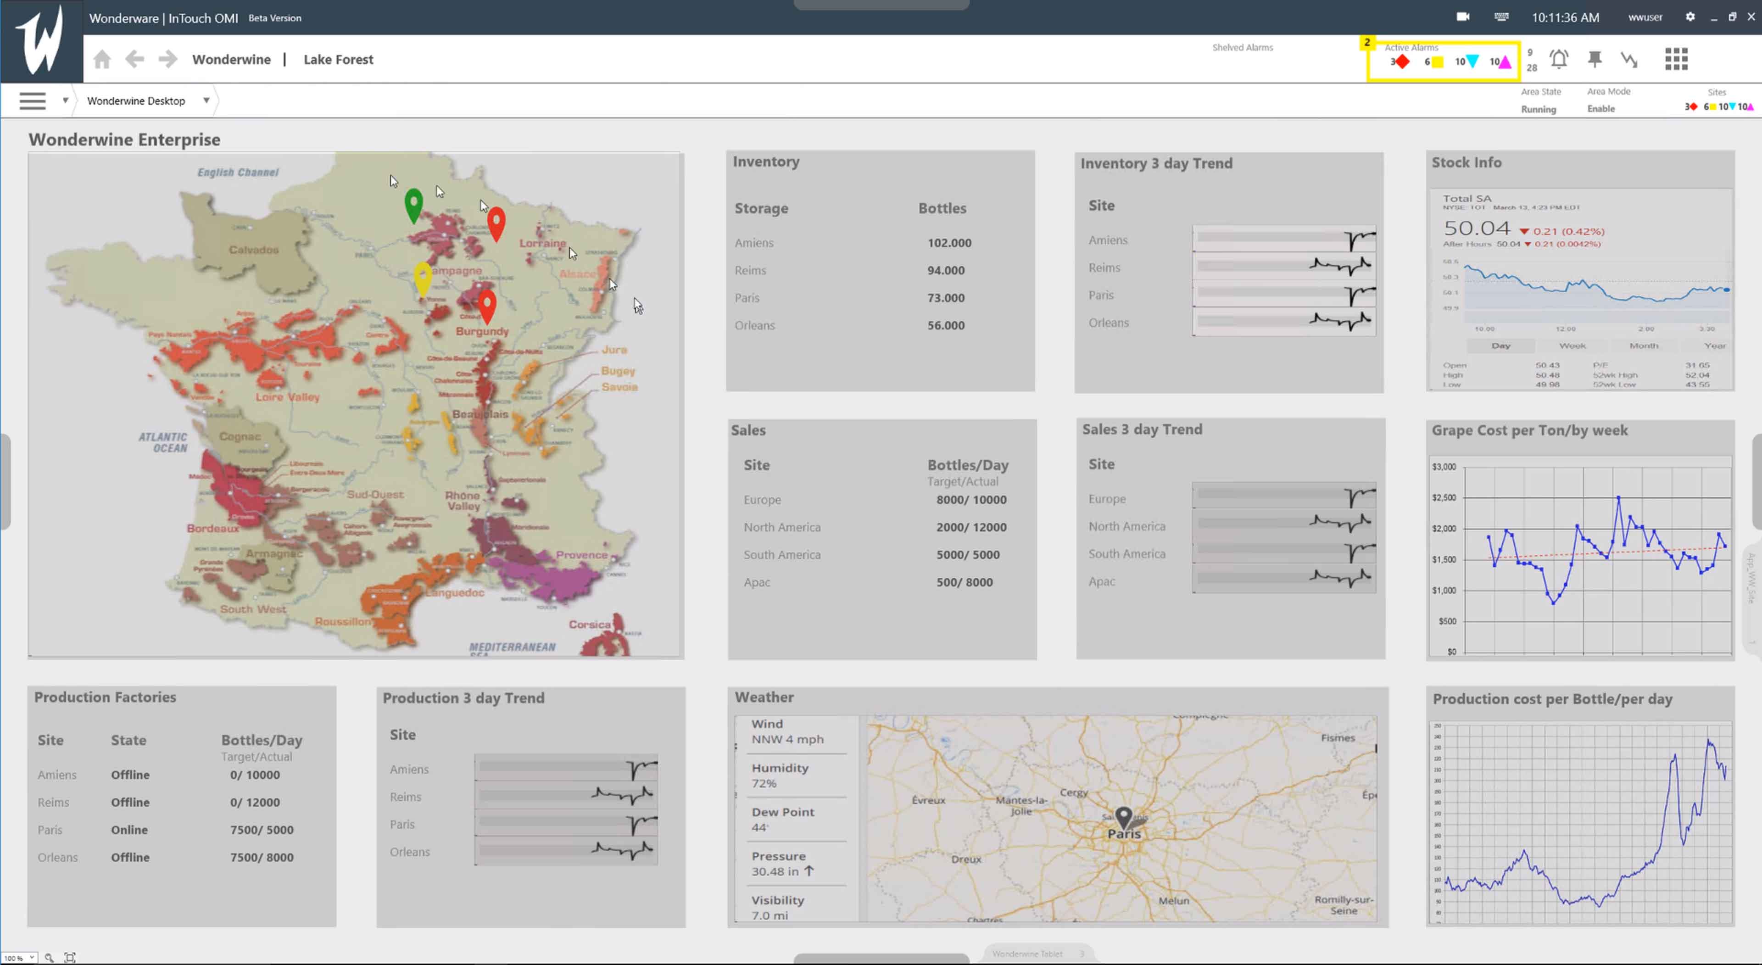The image size is (1762, 965).
Task: Click the Bordeaux label on the map
Action: (213, 529)
